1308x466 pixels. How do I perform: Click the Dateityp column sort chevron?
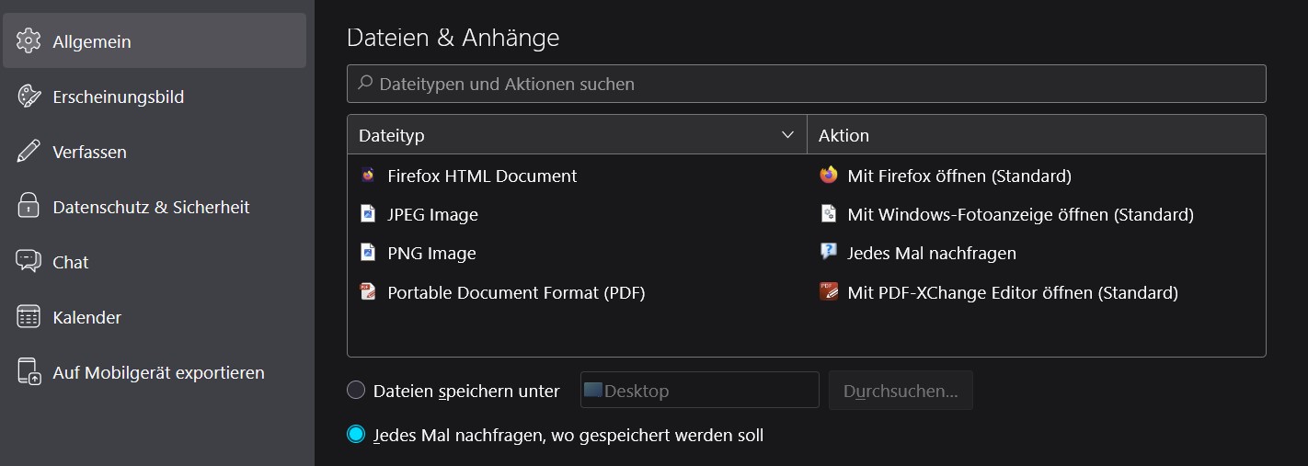[787, 135]
